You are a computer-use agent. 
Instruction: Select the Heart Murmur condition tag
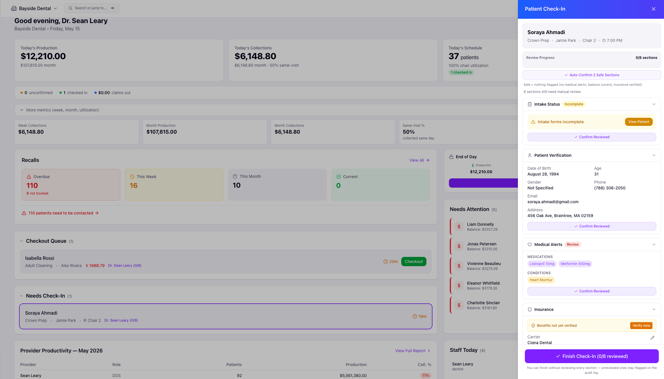[541, 280]
